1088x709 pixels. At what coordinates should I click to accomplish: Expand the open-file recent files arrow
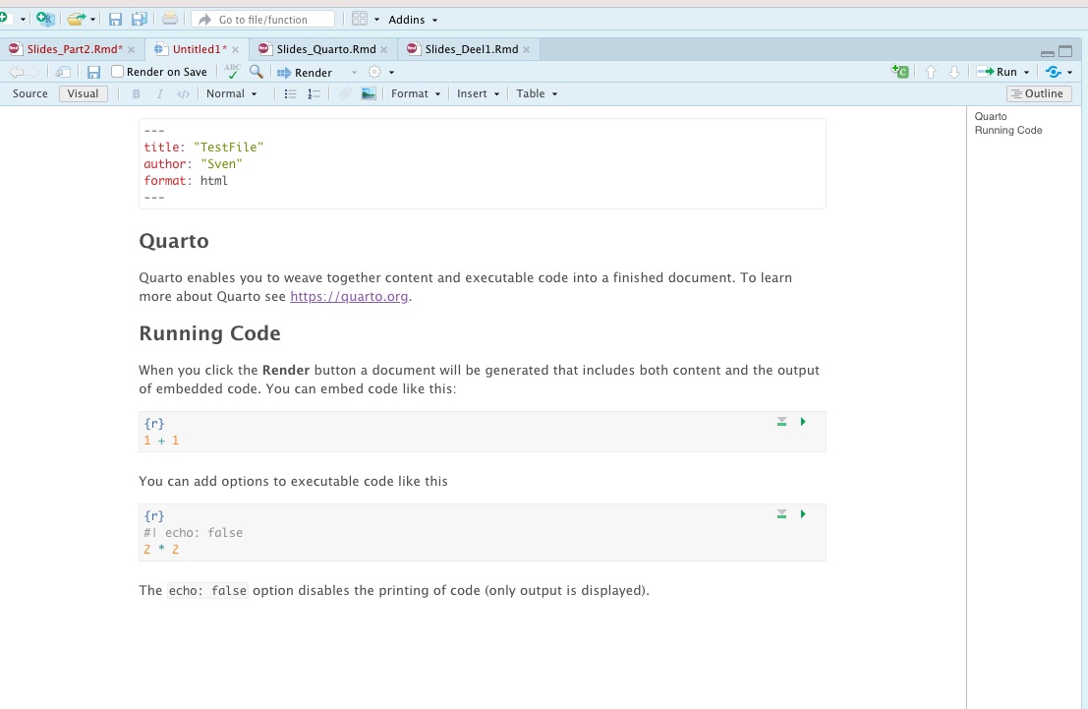93,20
